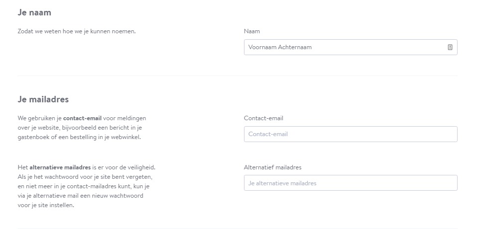Click the contact card autofill icon in Naam field
The image size is (478, 229).
[x=450, y=47]
